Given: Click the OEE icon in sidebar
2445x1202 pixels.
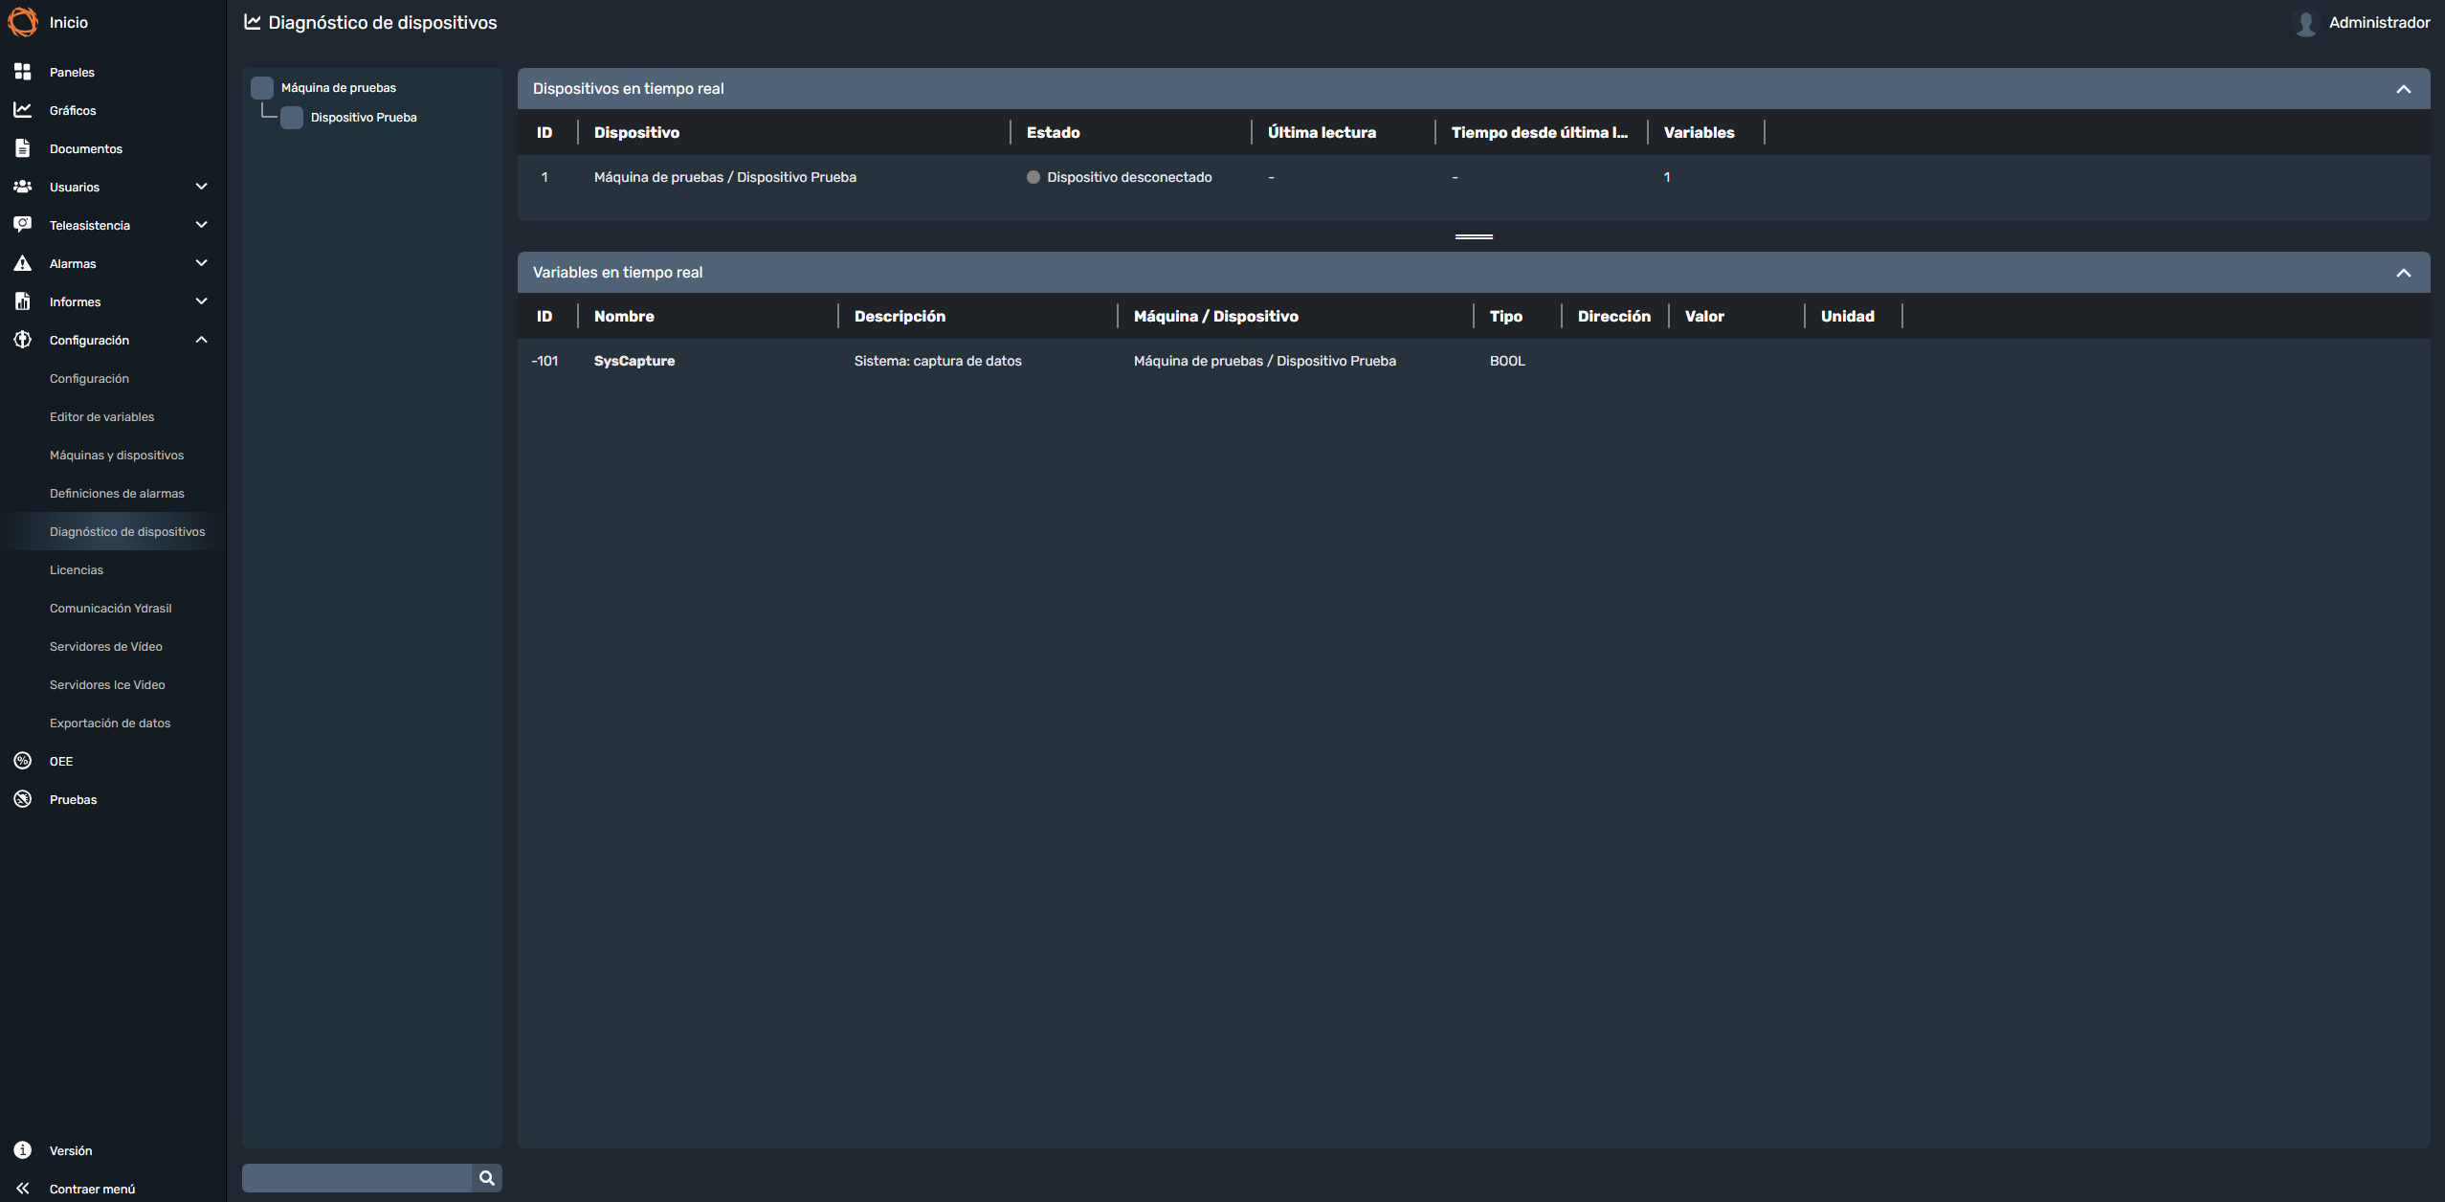Looking at the screenshot, I should click(x=22, y=761).
